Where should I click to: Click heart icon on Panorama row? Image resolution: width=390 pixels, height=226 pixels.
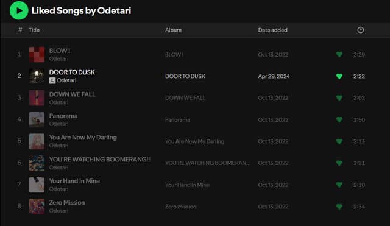click(x=339, y=119)
